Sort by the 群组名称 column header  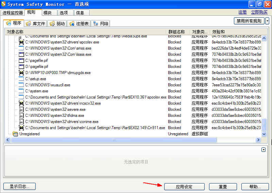pos(178,32)
